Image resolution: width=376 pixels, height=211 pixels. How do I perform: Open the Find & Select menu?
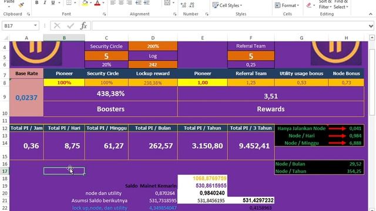[x=341, y=5]
